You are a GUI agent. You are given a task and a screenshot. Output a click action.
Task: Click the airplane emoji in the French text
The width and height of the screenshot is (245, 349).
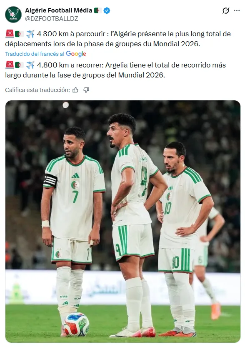tap(30, 34)
